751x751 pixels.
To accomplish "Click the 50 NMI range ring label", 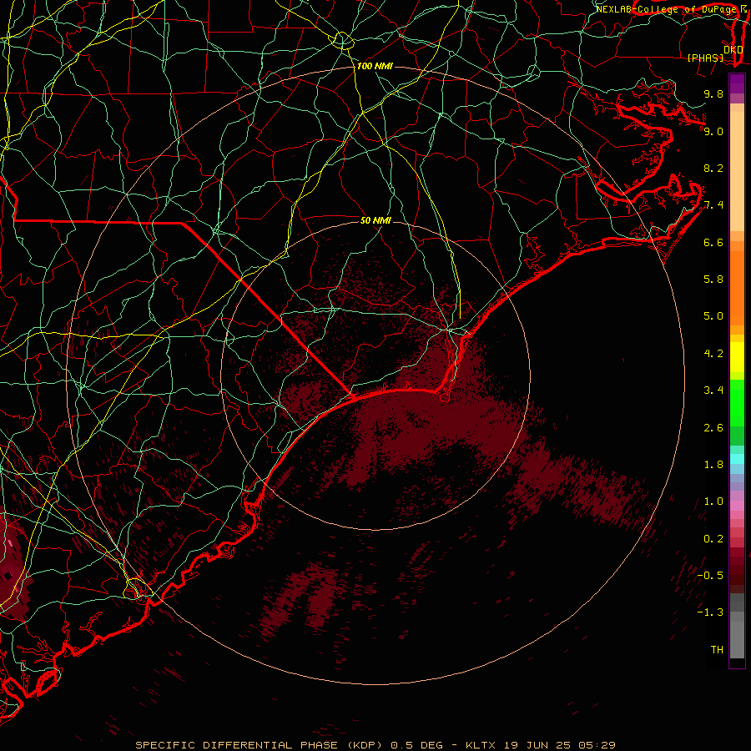I will coord(375,220).
